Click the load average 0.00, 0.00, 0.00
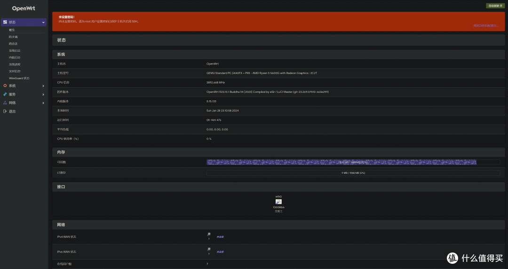This screenshot has width=508, height=269. coord(217,130)
